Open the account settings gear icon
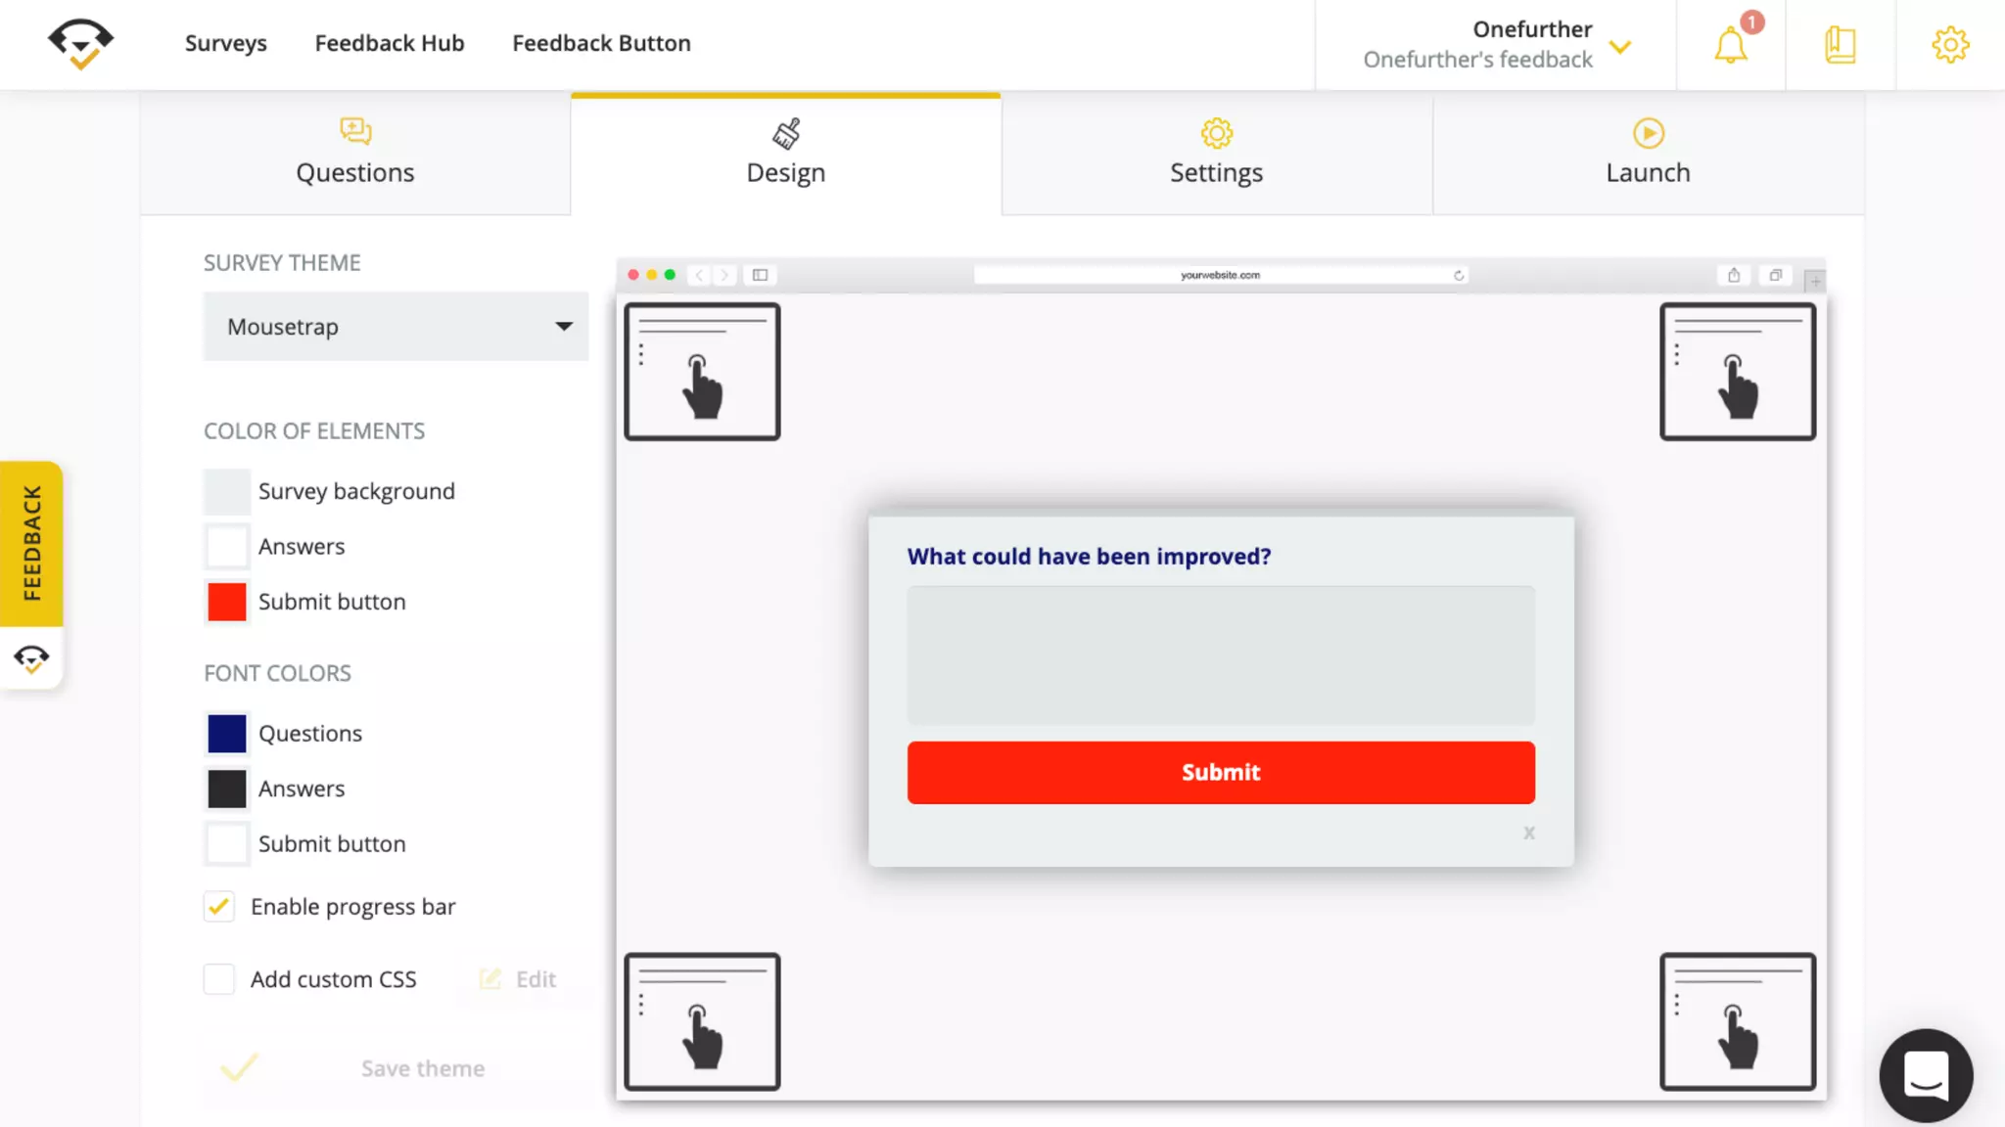Image resolution: width=2005 pixels, height=1127 pixels. click(1949, 45)
